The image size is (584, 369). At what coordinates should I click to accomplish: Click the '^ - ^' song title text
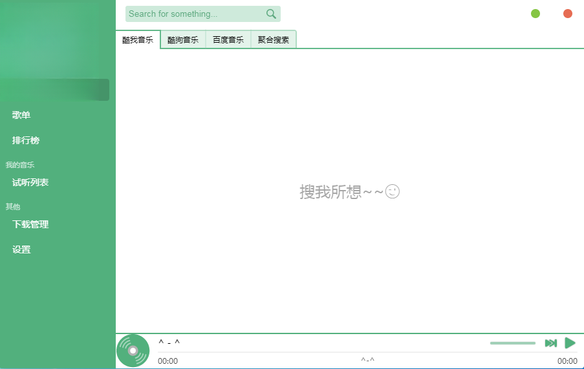(x=169, y=342)
